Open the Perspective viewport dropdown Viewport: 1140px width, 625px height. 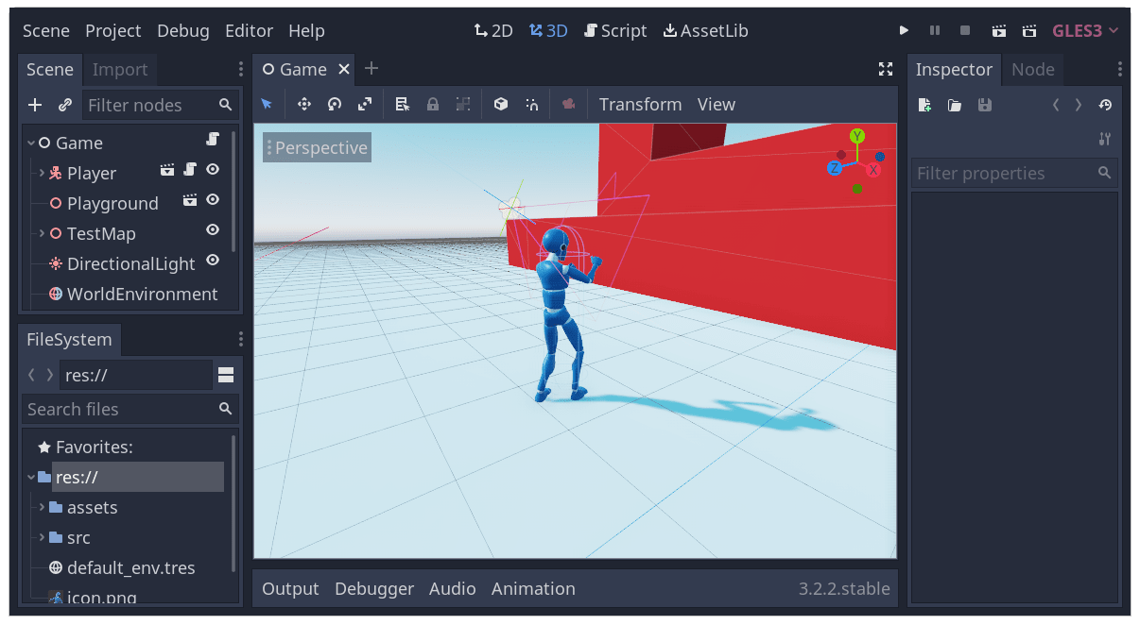pyautogui.click(x=316, y=147)
